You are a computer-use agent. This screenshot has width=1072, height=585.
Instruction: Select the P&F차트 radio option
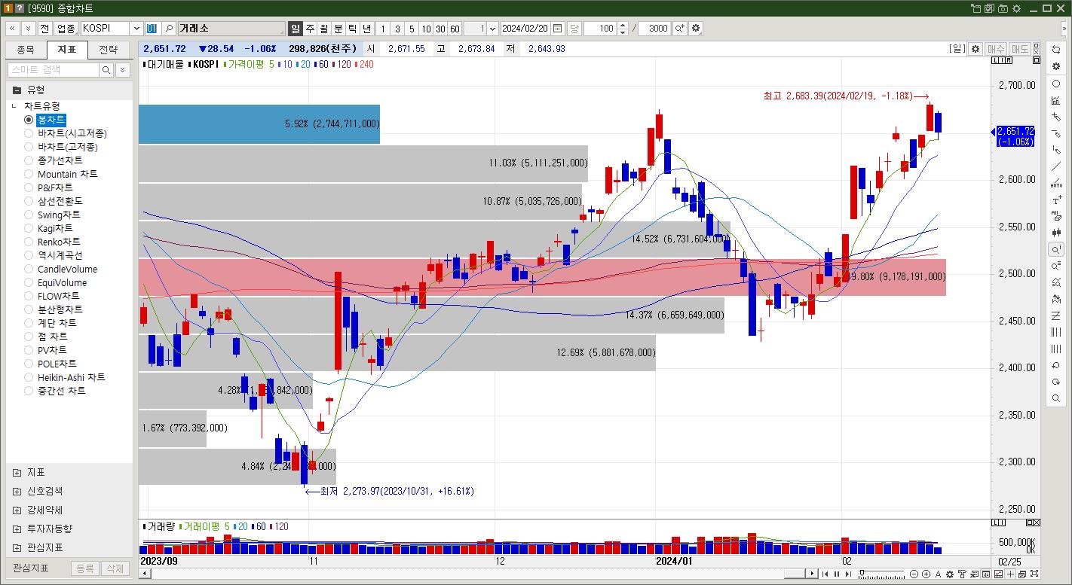(29, 187)
